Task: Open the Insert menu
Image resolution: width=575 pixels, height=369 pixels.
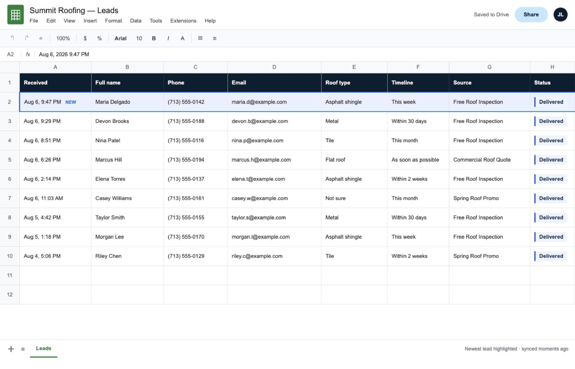Action: [x=90, y=21]
